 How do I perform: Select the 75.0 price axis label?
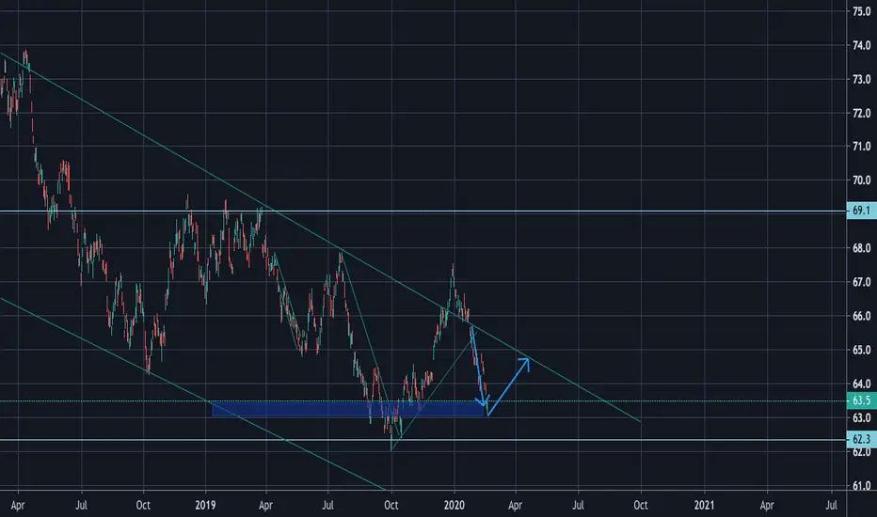[x=861, y=11]
